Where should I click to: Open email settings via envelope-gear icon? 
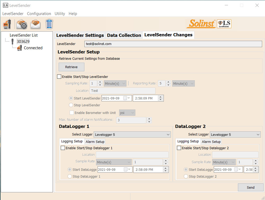(x=21, y=24)
